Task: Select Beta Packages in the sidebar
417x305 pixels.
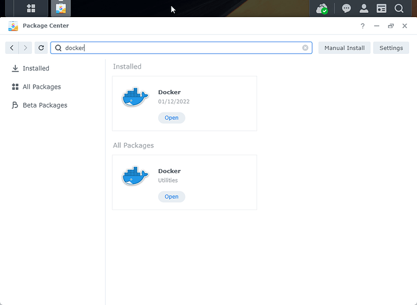Action: (45, 105)
